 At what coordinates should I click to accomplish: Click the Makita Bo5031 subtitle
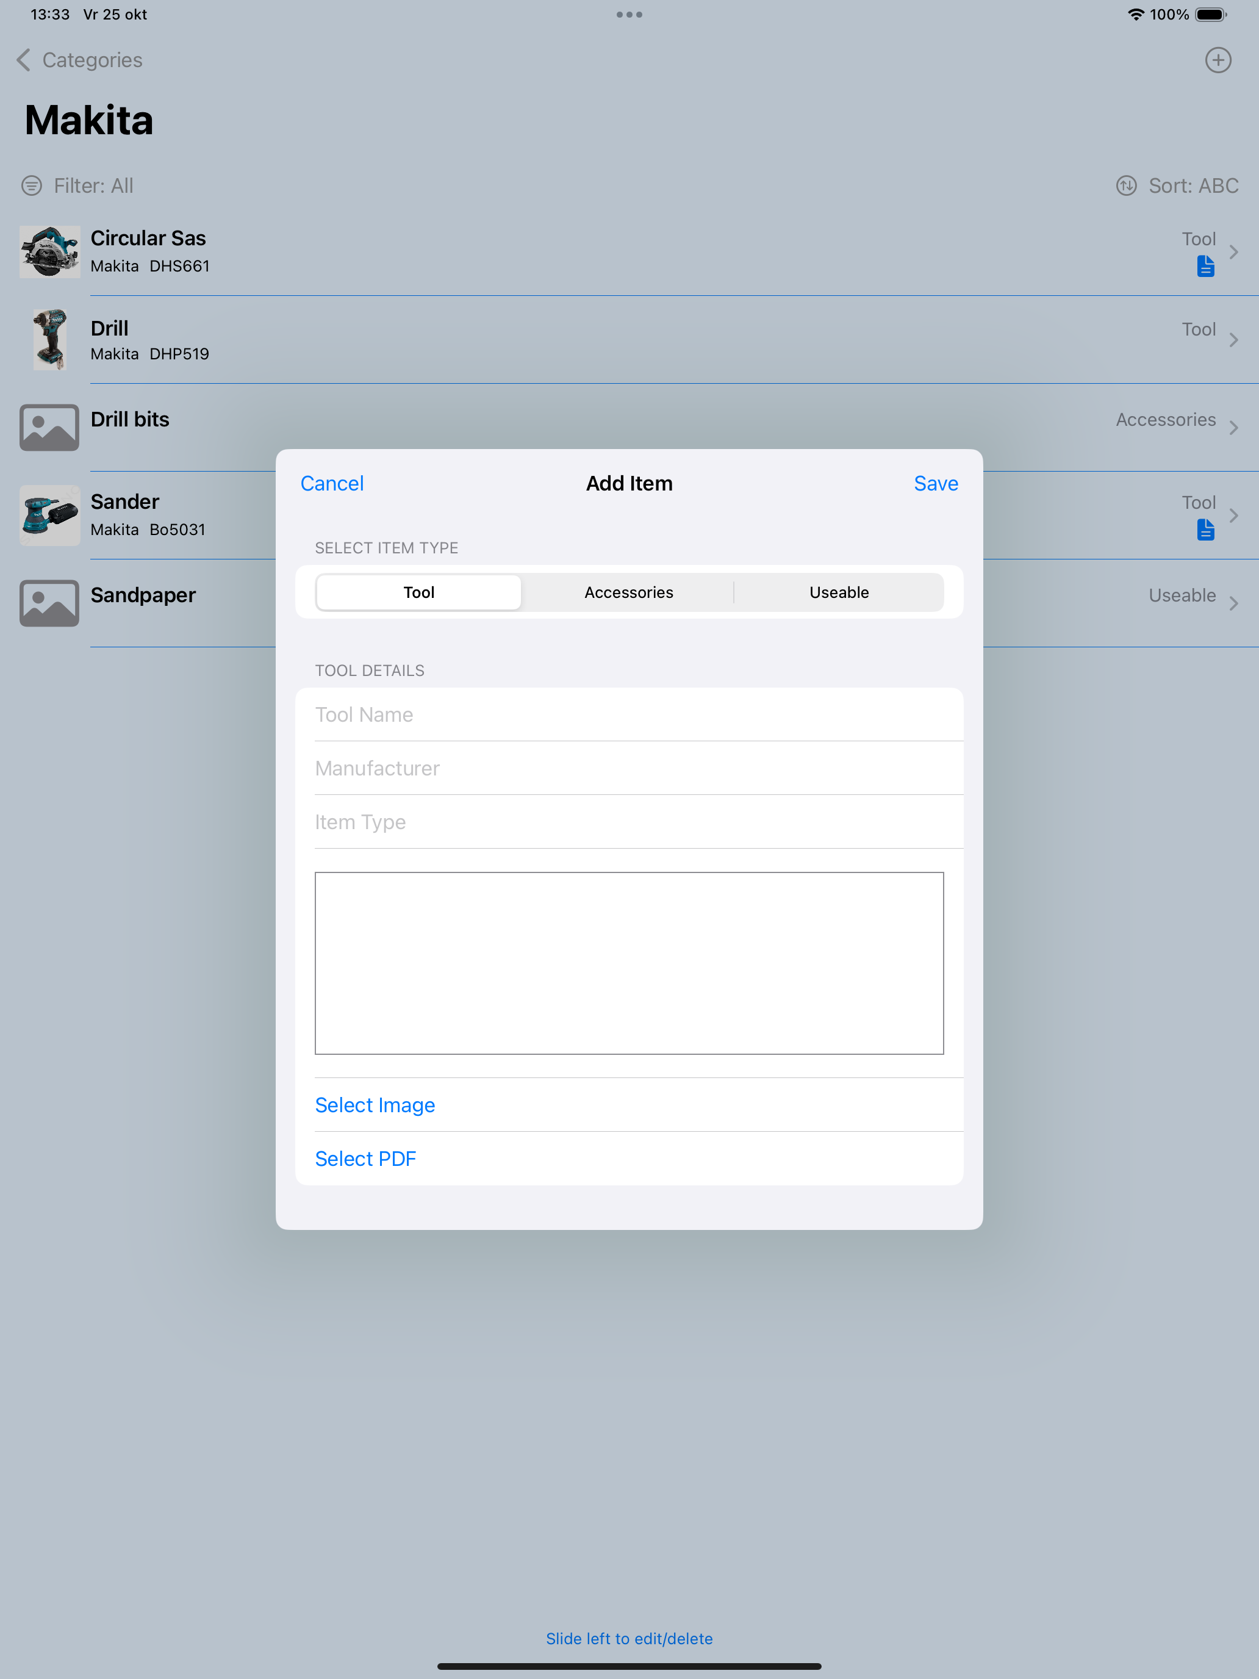[148, 530]
